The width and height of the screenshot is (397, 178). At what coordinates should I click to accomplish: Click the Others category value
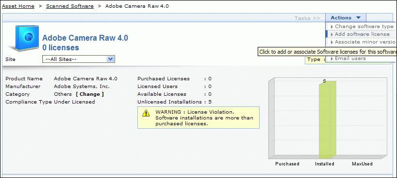click(63, 94)
